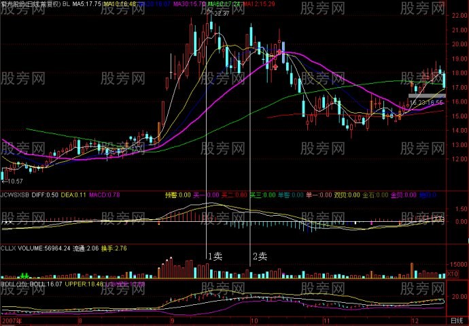This screenshot has height=326, width=469.
Task: Click month 10 on the time axis
Action: pos(254,321)
